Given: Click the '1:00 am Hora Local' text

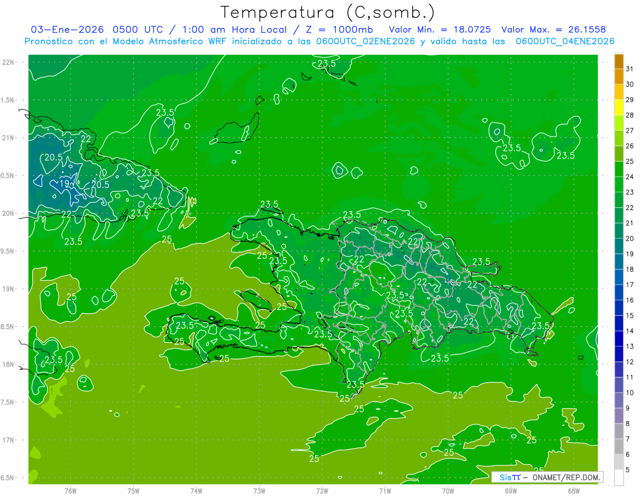Looking at the screenshot, I should 233,30.
